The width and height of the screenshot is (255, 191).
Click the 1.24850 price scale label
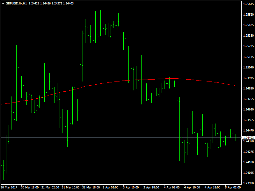pos(249,88)
